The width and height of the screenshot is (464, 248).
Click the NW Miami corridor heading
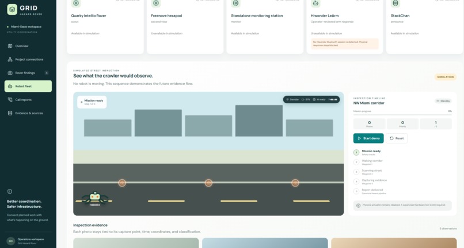click(x=368, y=103)
